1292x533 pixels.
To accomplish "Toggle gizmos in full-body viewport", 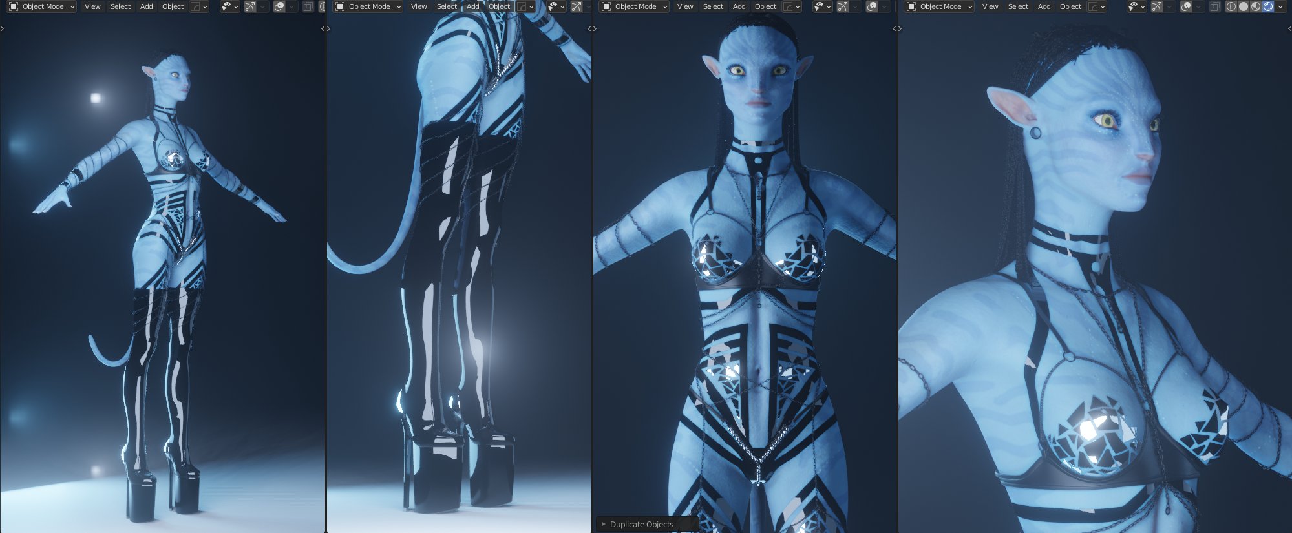I will pyautogui.click(x=250, y=6).
